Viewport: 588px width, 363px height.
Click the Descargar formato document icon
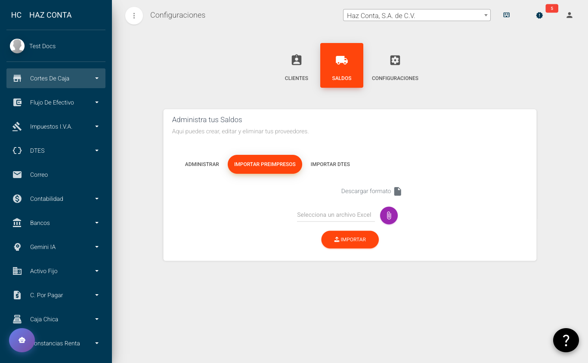click(x=398, y=191)
